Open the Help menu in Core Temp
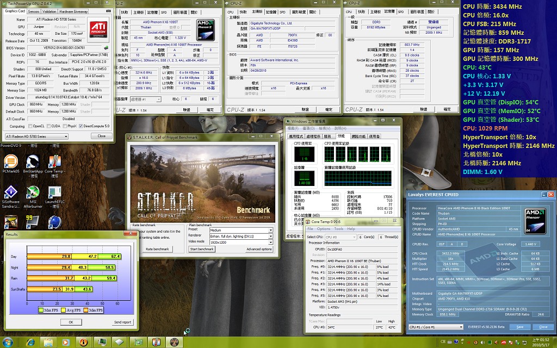Image resolution: width=557 pixels, height=348 pixels. click(x=351, y=229)
